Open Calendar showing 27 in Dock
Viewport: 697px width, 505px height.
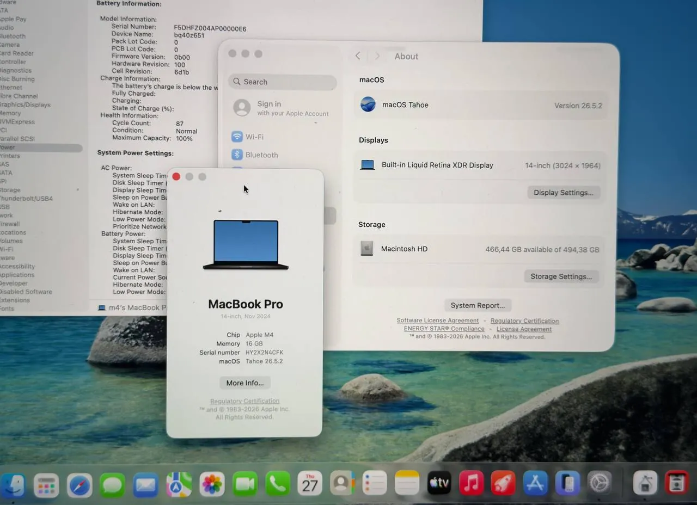tap(310, 483)
